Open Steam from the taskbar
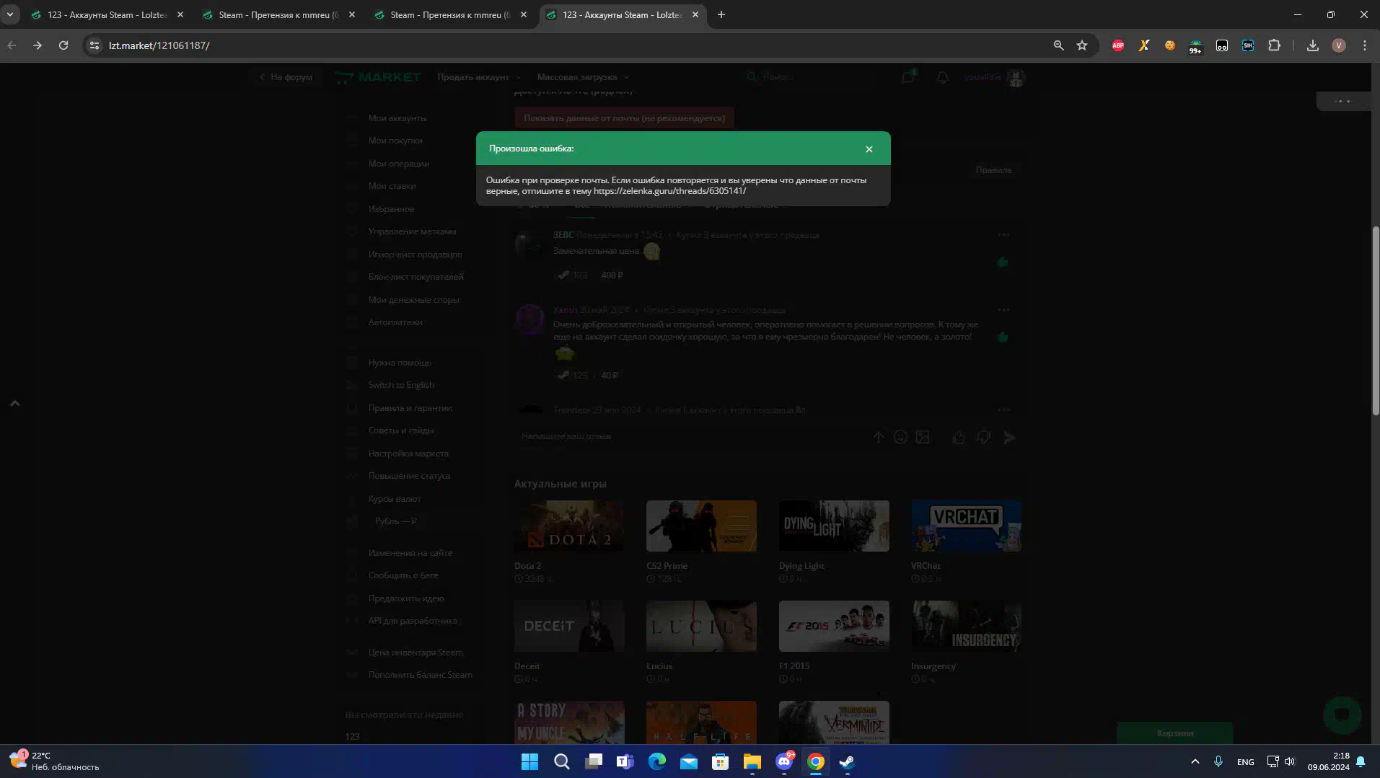Viewport: 1380px width, 778px height. click(x=847, y=761)
